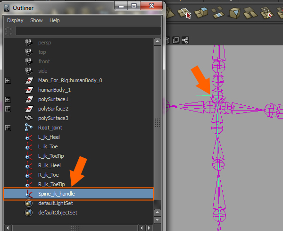The image size is (283, 231).
Task: Click the polygon shelf tool with red cursor
Action: pyautogui.click(x=184, y=13)
